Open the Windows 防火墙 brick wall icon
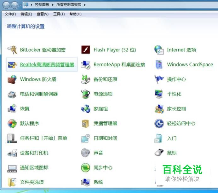Viewport: 218px width, 193px height. click(12, 79)
